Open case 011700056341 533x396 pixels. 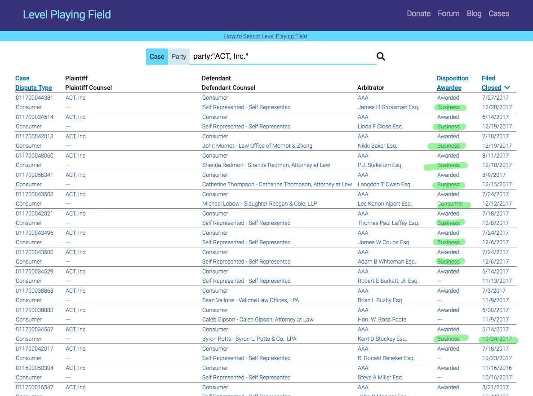click(x=34, y=175)
